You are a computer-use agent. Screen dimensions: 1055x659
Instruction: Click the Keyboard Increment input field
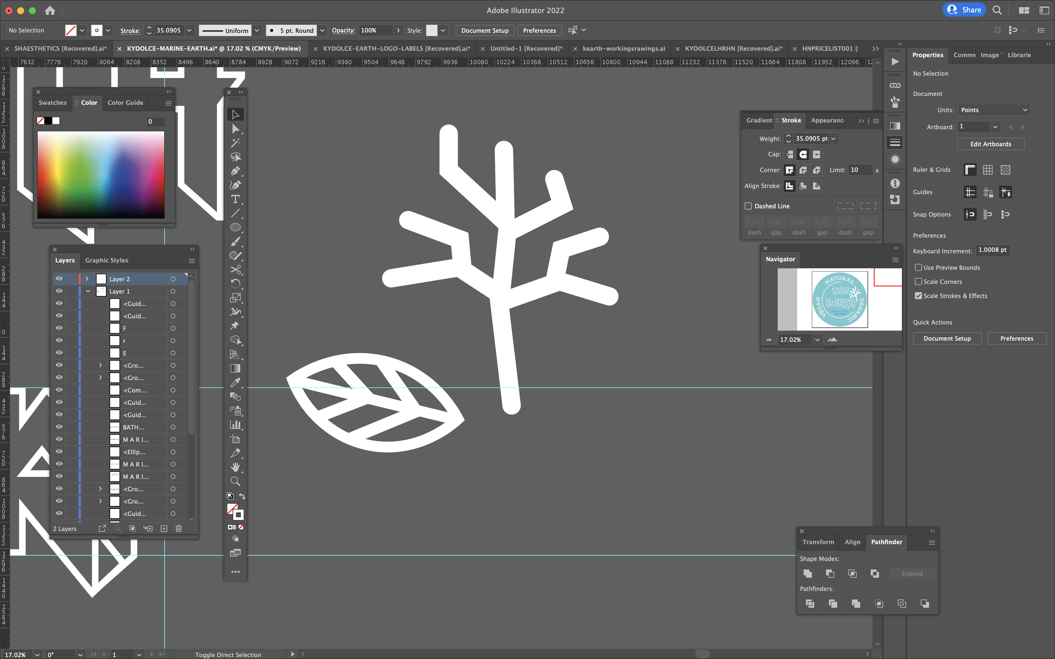992,250
